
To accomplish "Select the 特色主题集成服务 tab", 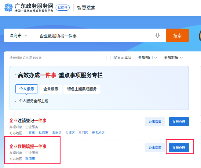I will 82,89.
